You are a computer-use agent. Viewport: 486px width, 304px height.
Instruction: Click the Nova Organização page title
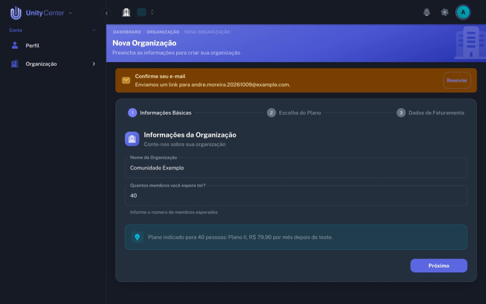coord(145,43)
